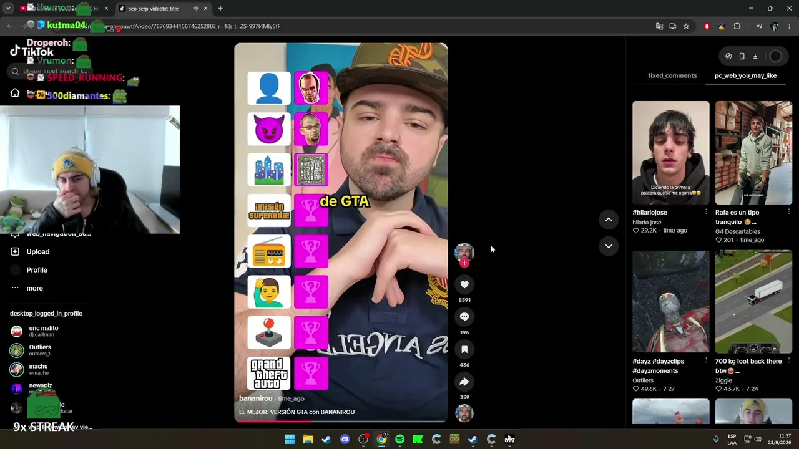This screenshot has height=449, width=799.
Task: Expand the more option in sidebar
Action: (x=27, y=288)
